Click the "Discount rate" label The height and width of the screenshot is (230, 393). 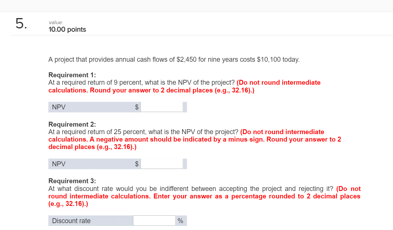(71, 221)
